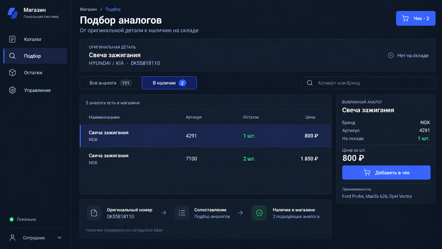Screen dimensions: 442x249
Task: Switch to the В наличии tab
Action: point(169,83)
